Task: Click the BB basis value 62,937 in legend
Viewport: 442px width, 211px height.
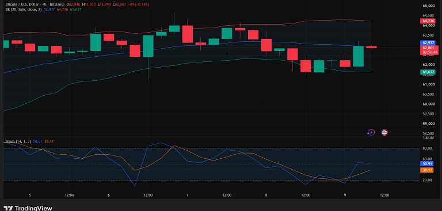Action: click(49, 9)
